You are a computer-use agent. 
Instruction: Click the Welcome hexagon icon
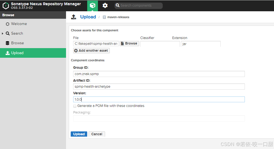pos(7,24)
